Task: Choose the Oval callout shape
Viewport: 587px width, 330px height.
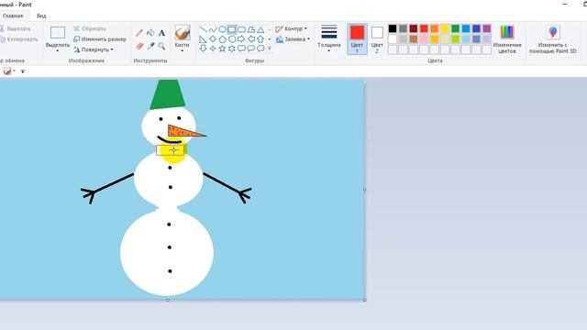Action: point(251,49)
